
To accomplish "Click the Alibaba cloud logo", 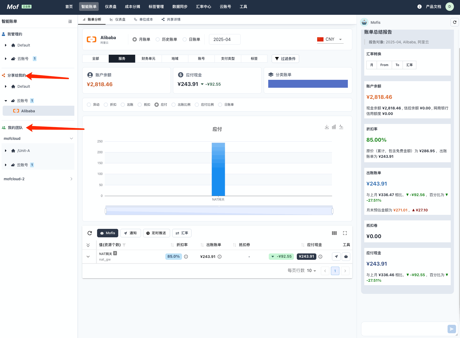I will tap(92, 39).
